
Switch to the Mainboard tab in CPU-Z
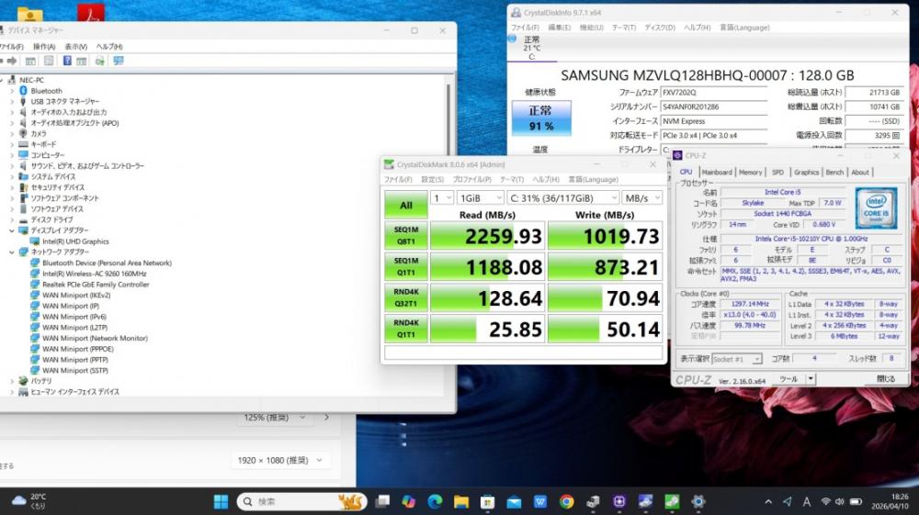(x=717, y=172)
